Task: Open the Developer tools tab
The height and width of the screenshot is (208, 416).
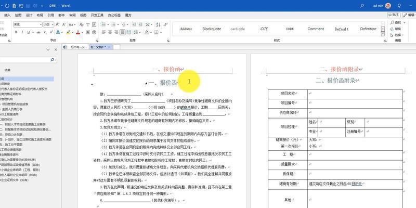Action: pyautogui.click(x=97, y=15)
